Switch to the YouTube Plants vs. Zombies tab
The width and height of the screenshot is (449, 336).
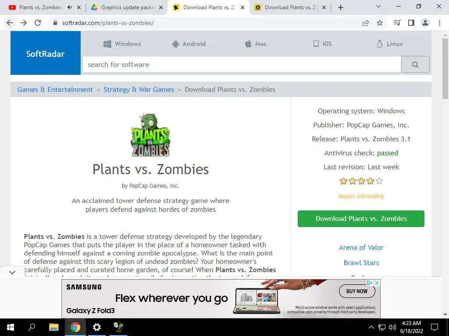[x=40, y=7]
